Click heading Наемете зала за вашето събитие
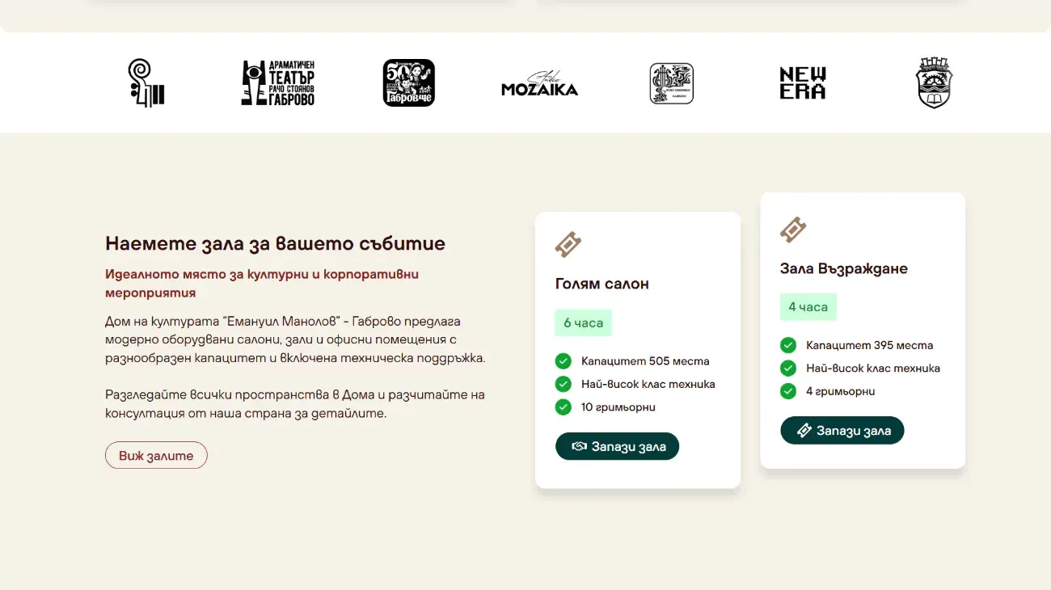This screenshot has width=1051, height=590. (x=275, y=243)
